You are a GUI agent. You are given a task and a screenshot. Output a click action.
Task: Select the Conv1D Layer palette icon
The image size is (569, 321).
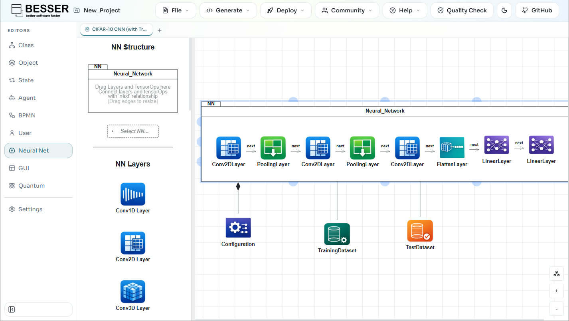click(133, 194)
